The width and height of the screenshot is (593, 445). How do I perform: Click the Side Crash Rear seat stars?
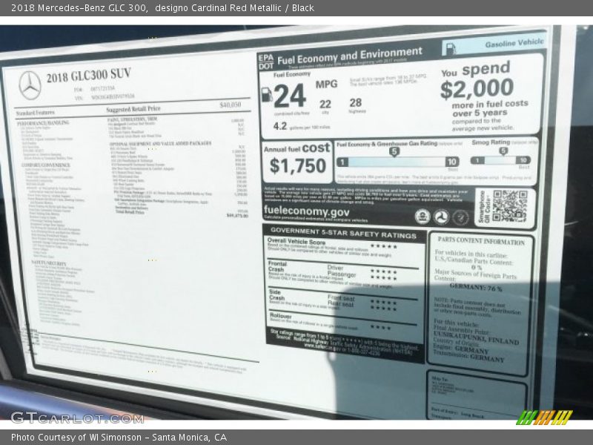(x=383, y=309)
